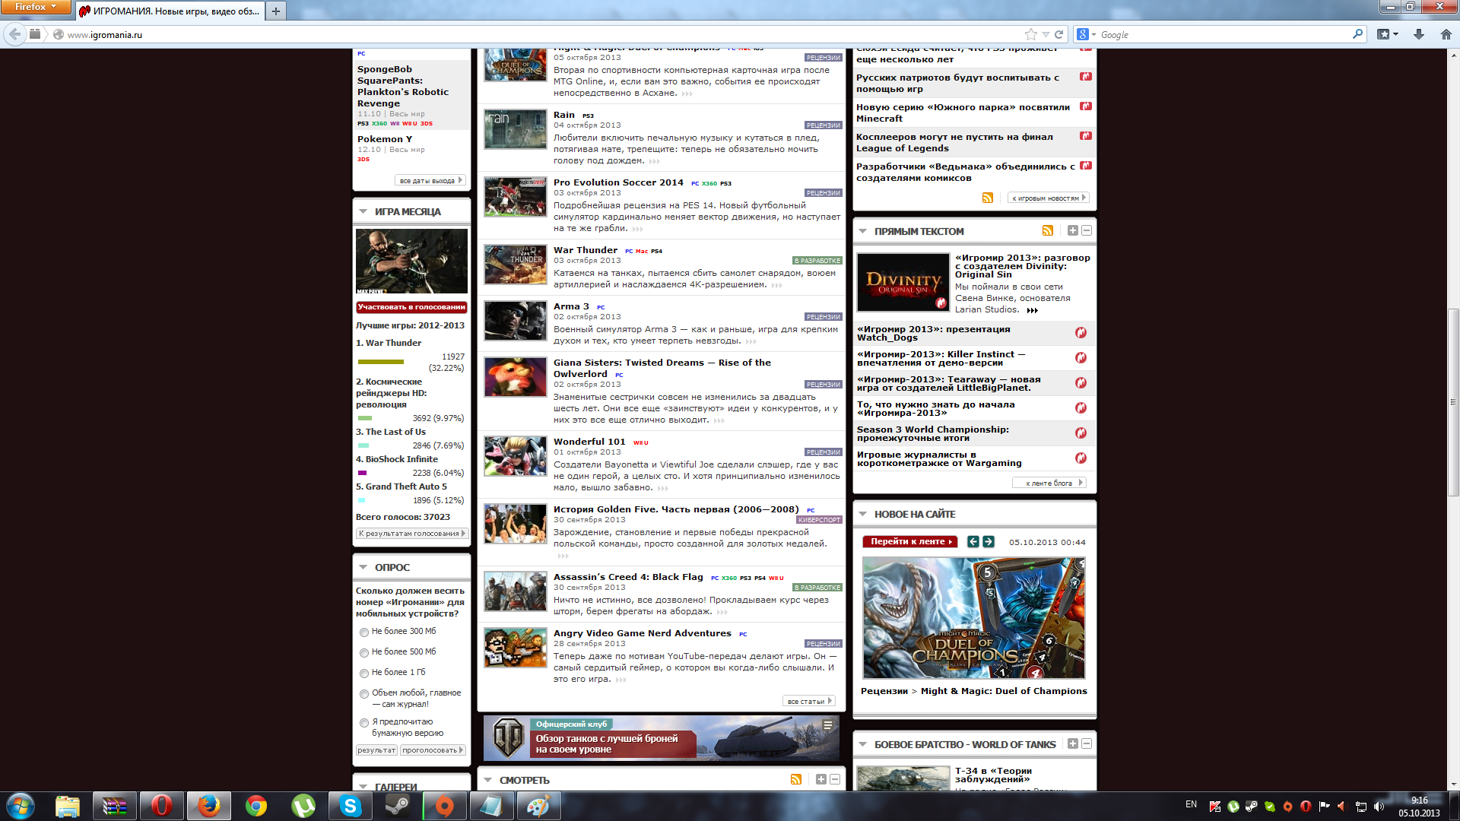Screen dimensions: 1460x821
Task: Click the Firefox bookmark star icon
Action: pos(1030,34)
